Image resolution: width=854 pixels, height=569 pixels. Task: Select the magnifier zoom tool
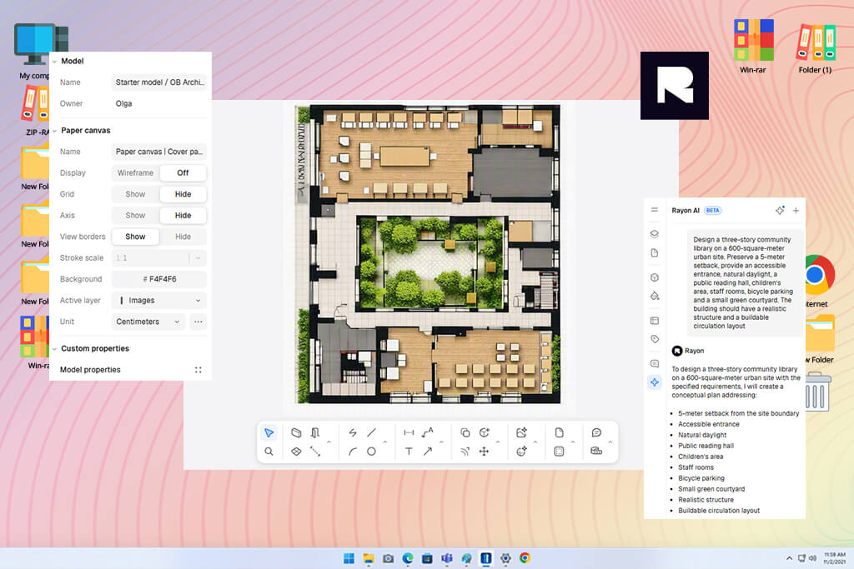269,452
